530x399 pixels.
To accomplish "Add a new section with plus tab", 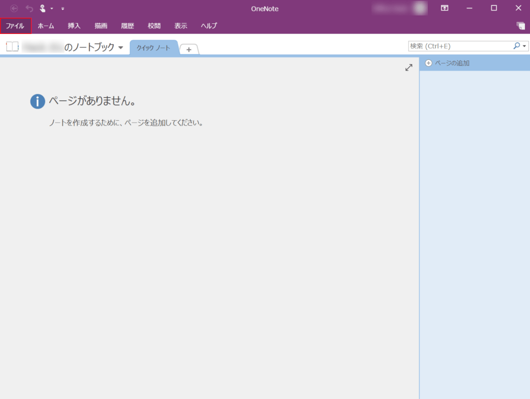I will coord(189,49).
